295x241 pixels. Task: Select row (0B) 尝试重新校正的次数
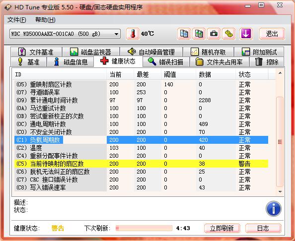141,116
